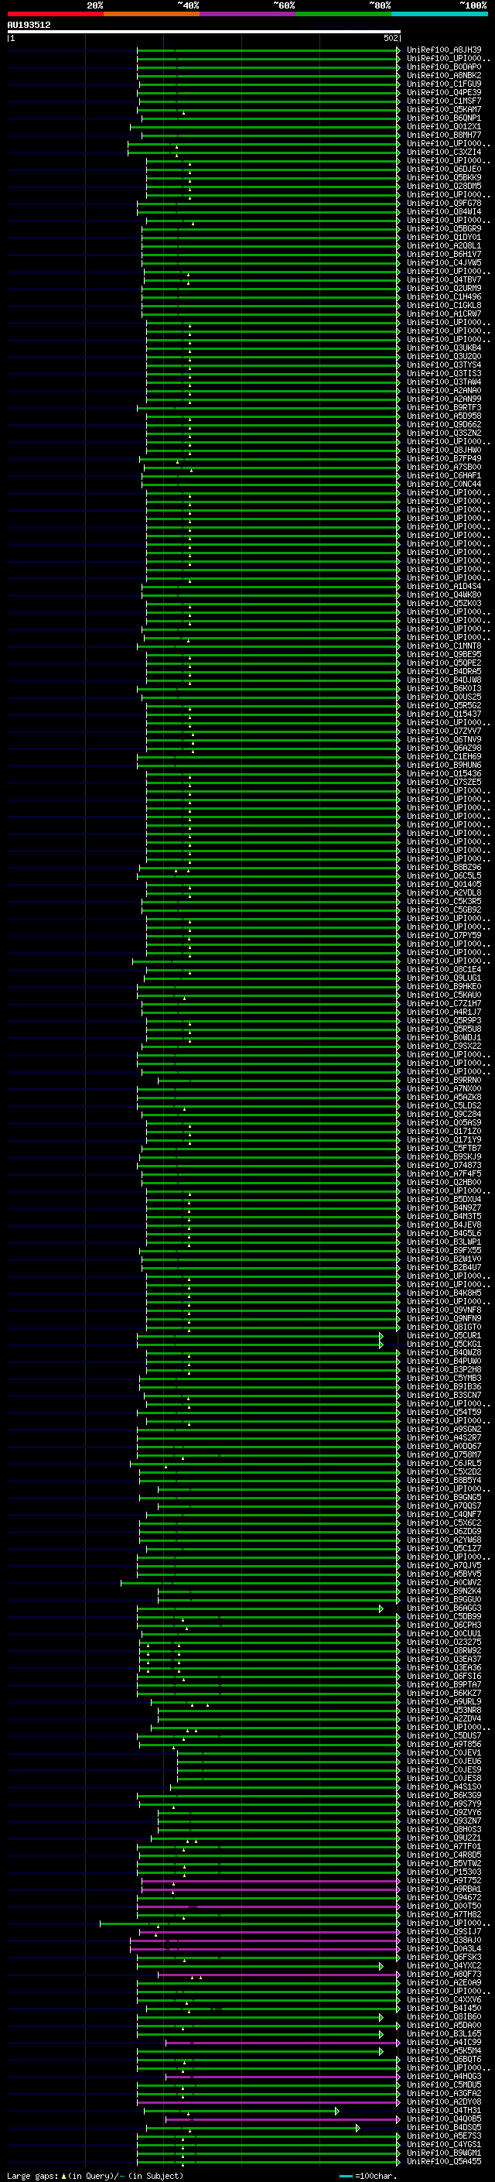Viewport: 495px width, 2182px height.
Task: Select label UniRef100_Q5KAM7
Action: 444,109
